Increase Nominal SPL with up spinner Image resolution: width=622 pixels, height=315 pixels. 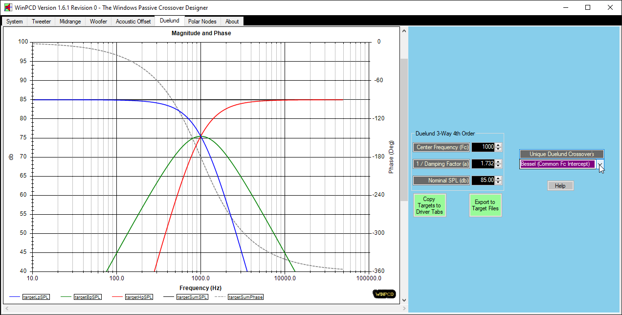click(498, 179)
